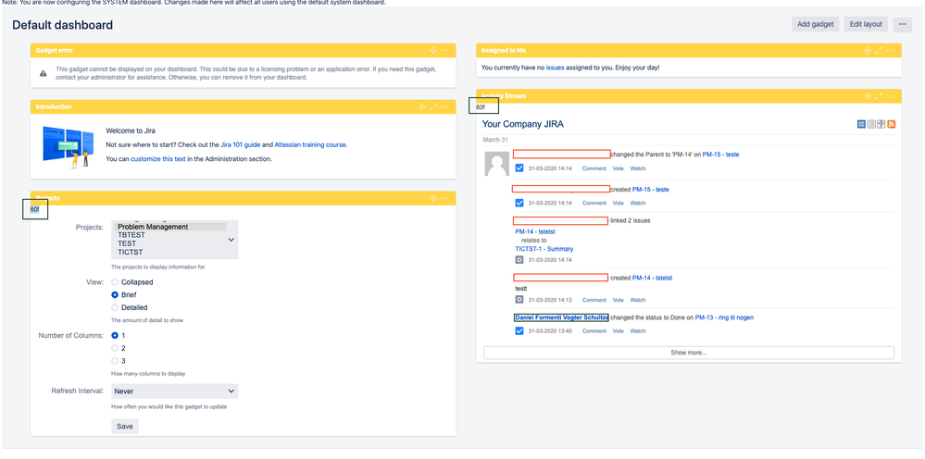
Task: Open PM-15 - teste link in 'created' entry
Action: point(651,189)
